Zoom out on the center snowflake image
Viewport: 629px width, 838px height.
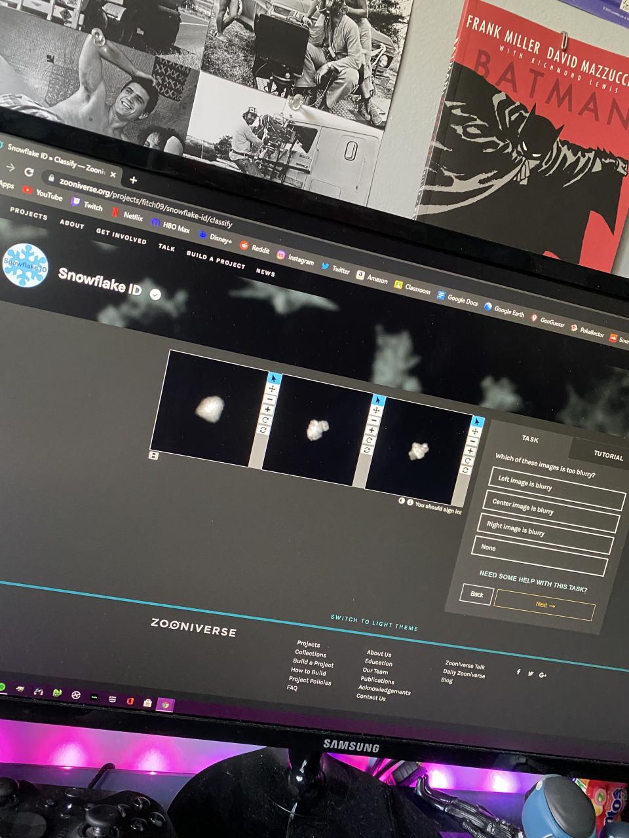coord(374,420)
